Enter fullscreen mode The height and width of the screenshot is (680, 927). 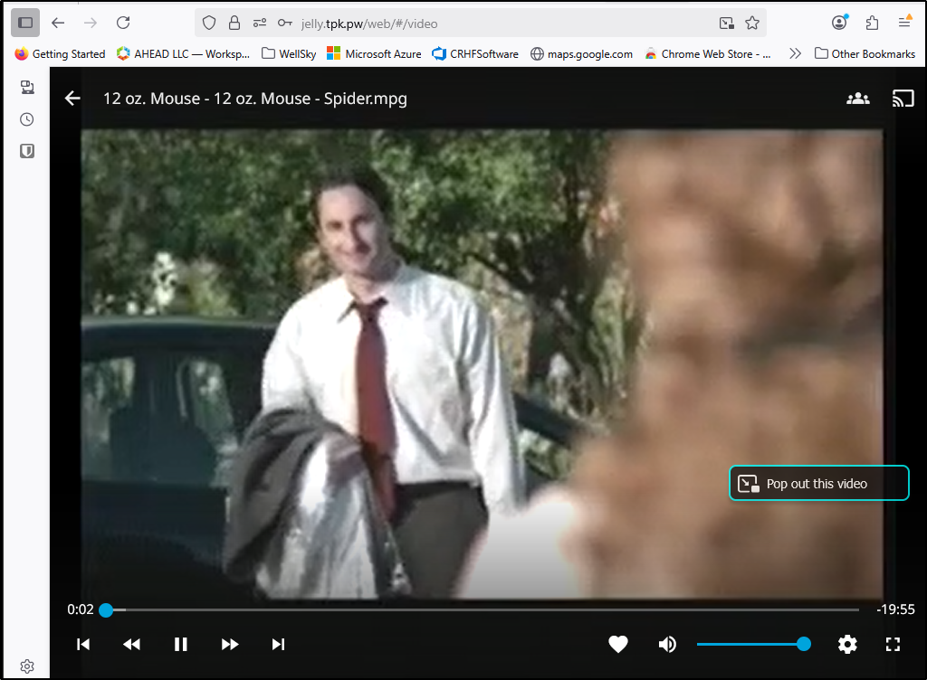coord(893,644)
